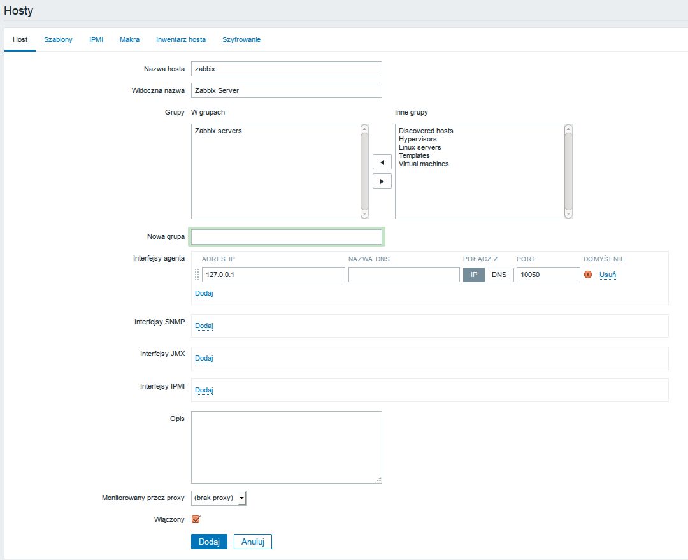Set connection mode to IP
The image size is (688, 560).
click(474, 275)
